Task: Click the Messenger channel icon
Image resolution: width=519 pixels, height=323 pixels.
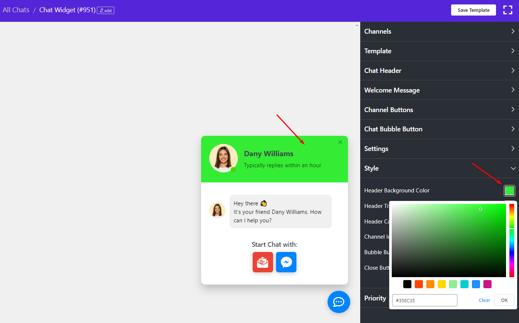Action: tap(286, 262)
